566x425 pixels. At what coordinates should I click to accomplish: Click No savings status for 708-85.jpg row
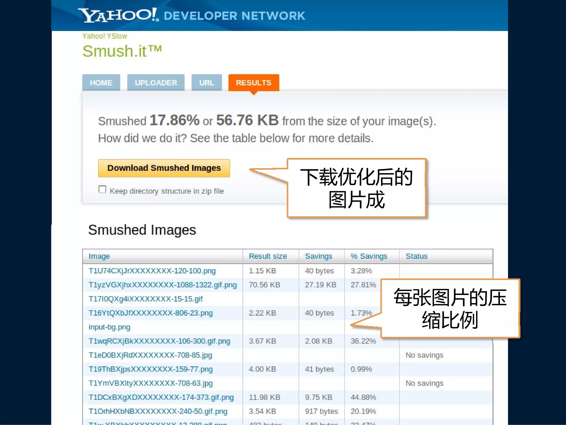point(424,355)
